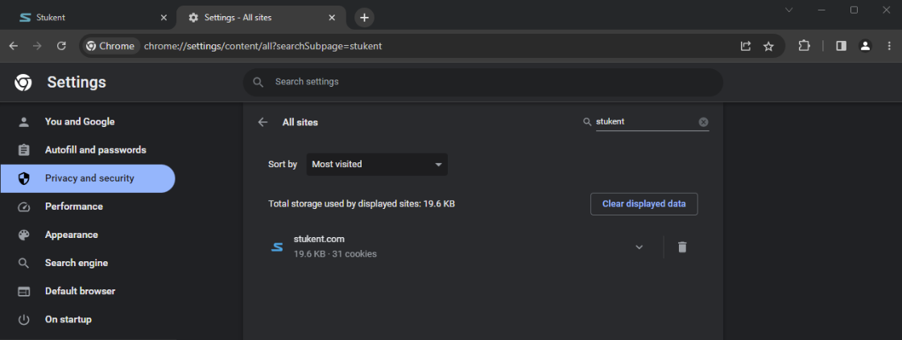Viewport: 902px width, 340px height.
Task: Close the Stukent tab
Action: click(163, 17)
